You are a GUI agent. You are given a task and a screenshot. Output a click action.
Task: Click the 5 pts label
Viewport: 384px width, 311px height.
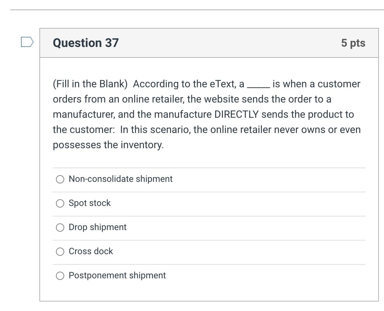[353, 43]
